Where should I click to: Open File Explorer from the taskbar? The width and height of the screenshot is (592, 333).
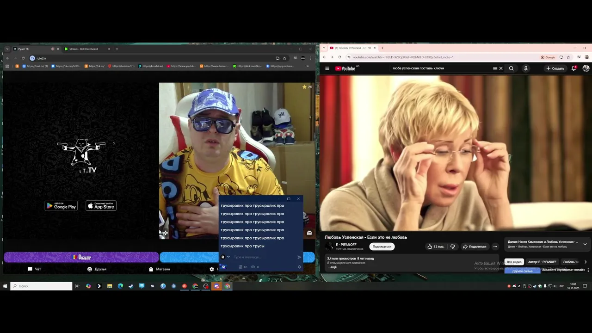click(110, 286)
